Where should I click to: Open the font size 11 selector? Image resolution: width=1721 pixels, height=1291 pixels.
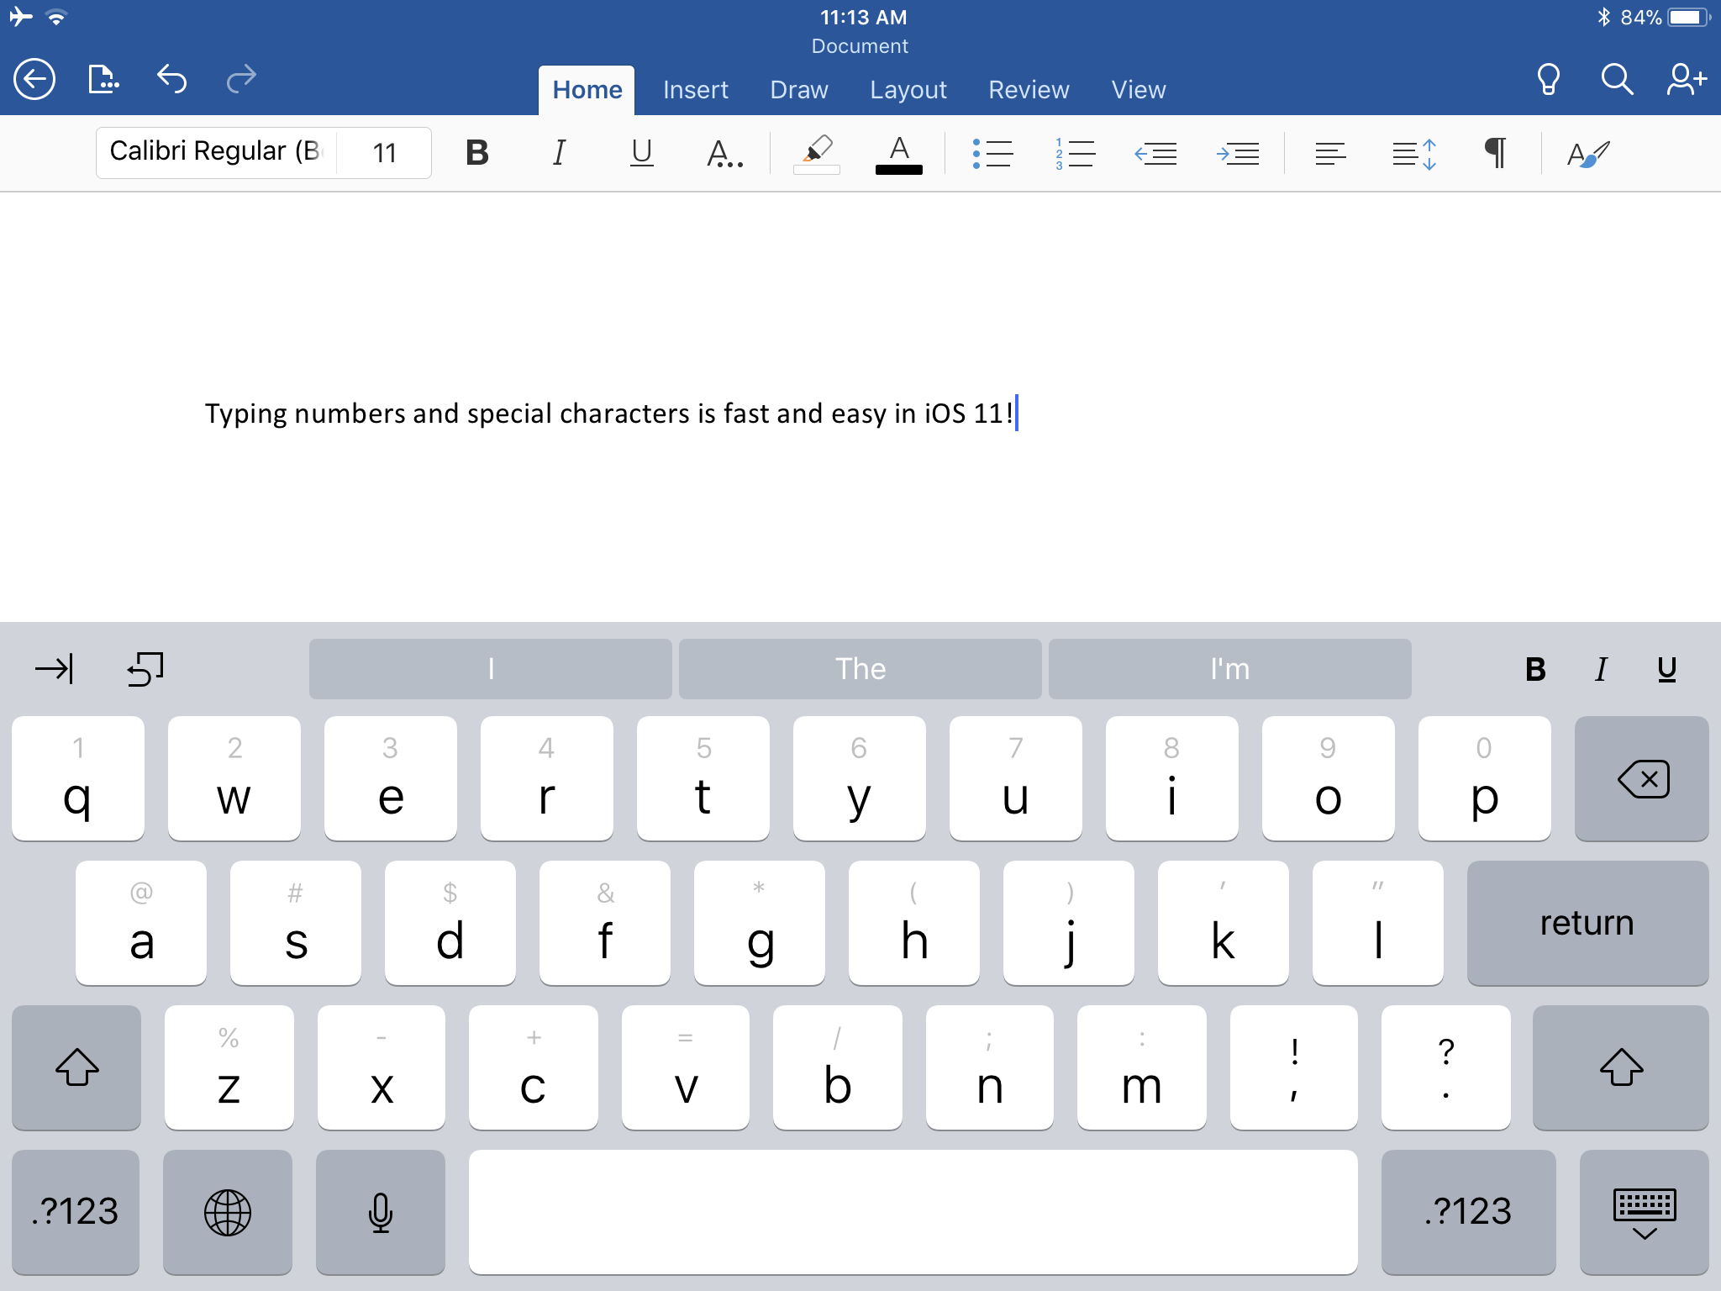click(x=385, y=153)
